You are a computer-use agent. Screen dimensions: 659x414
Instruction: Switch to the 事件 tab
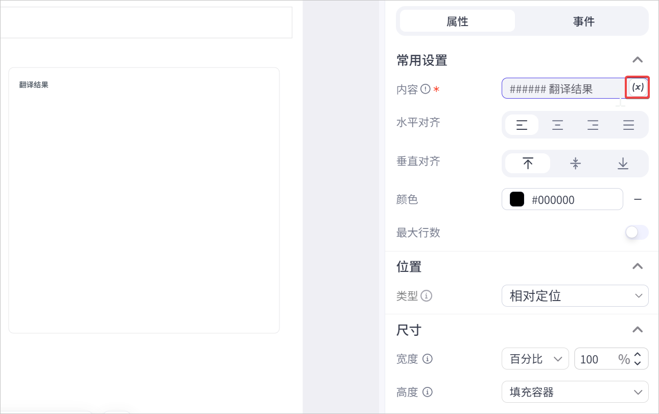[x=583, y=21]
